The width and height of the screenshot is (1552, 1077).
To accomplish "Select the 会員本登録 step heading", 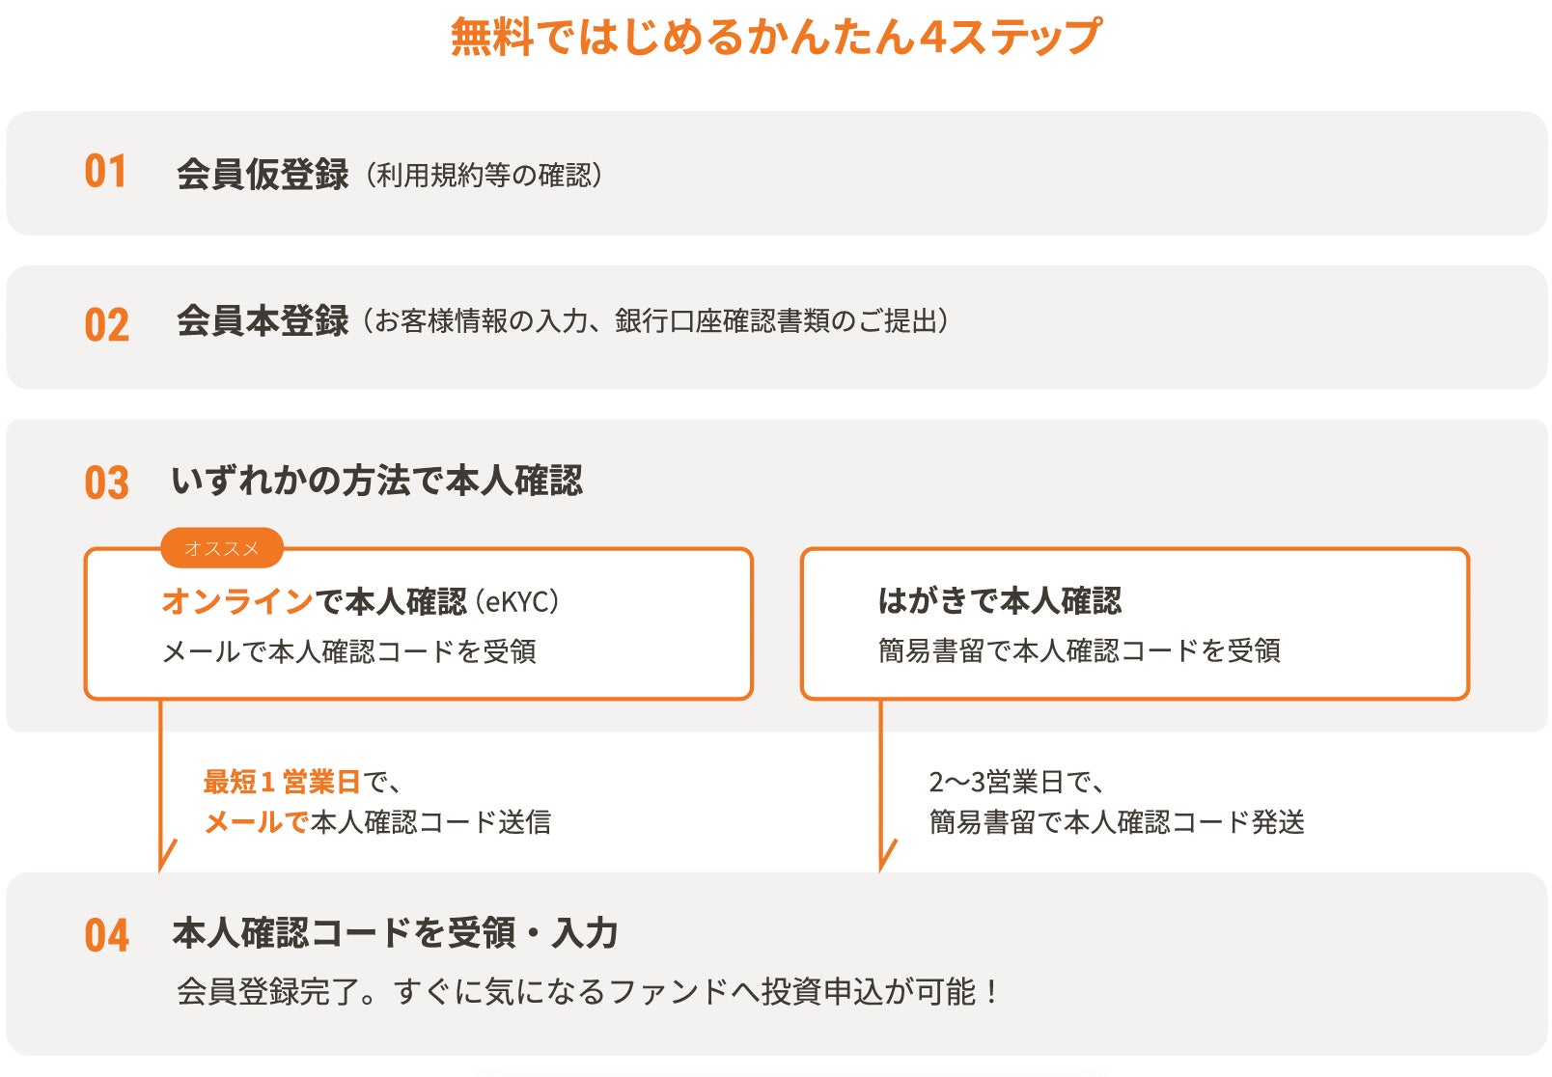I will [x=263, y=320].
